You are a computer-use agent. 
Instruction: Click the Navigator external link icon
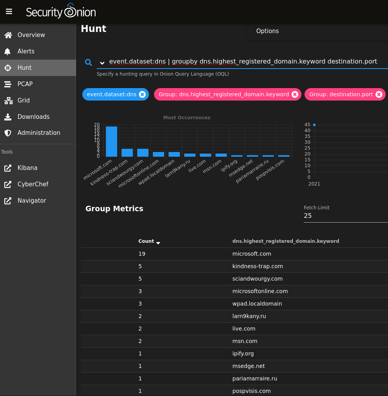point(8,201)
